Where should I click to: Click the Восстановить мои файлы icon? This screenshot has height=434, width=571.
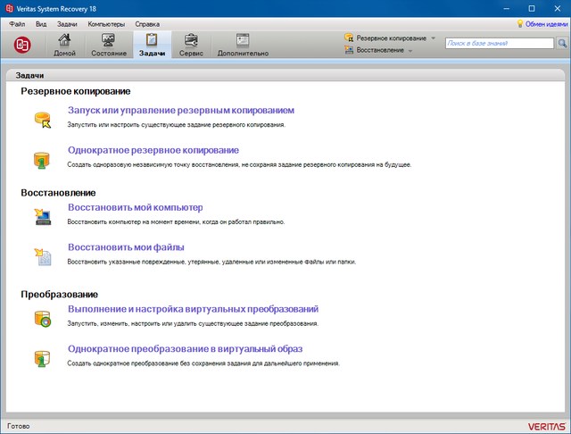[x=42, y=255]
